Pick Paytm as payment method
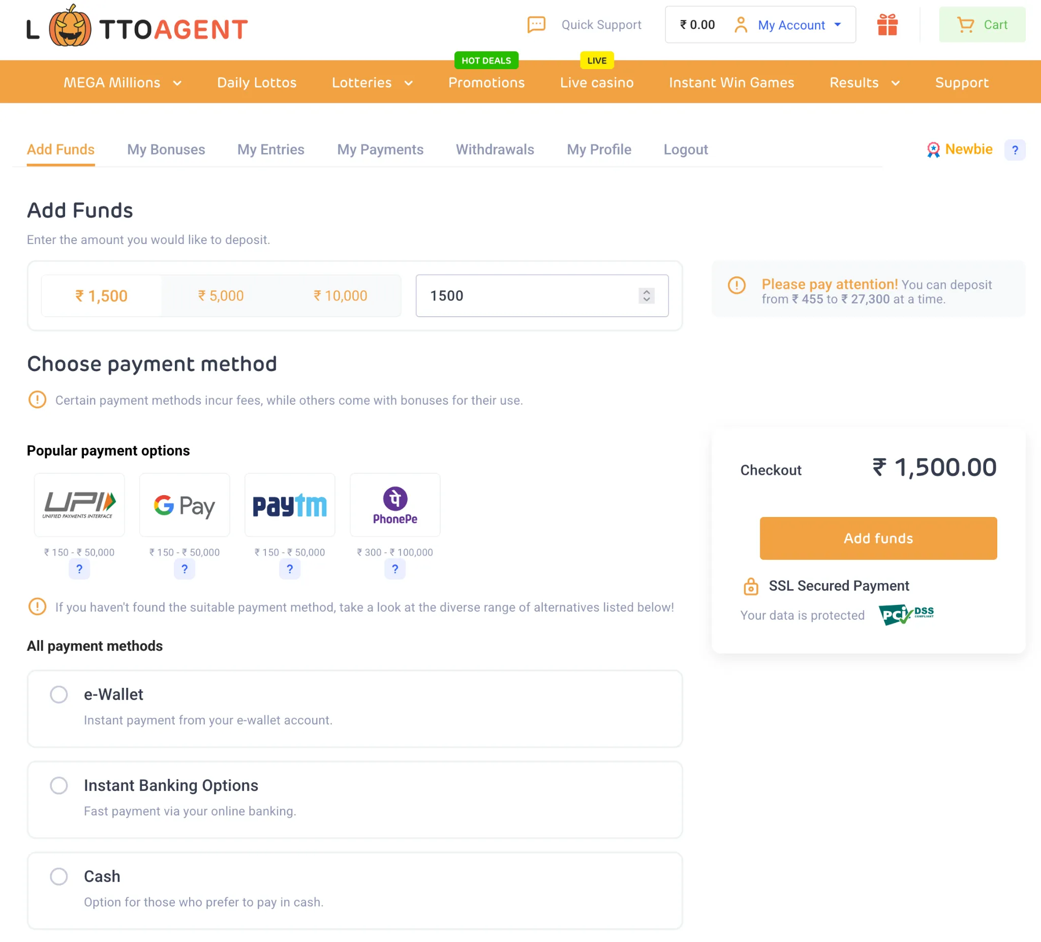The width and height of the screenshot is (1041, 942). [x=290, y=505]
